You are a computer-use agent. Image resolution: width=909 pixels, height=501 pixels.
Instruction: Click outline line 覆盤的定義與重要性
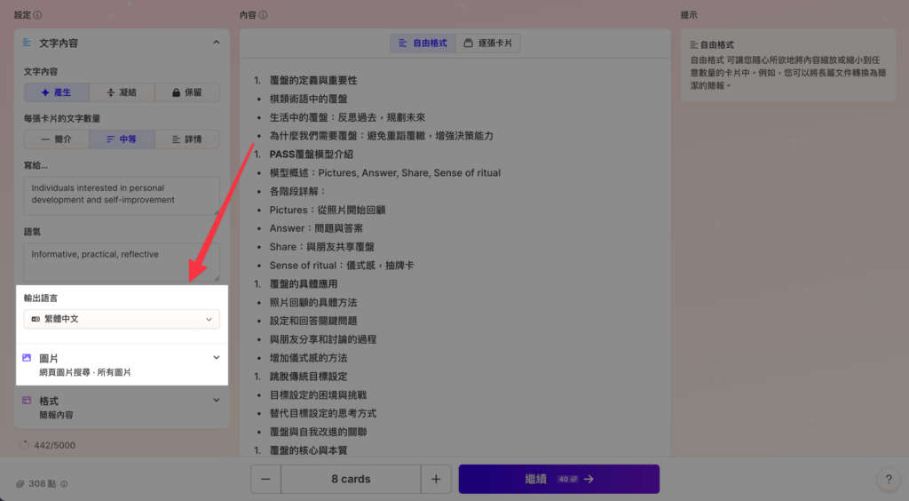pyautogui.click(x=313, y=80)
